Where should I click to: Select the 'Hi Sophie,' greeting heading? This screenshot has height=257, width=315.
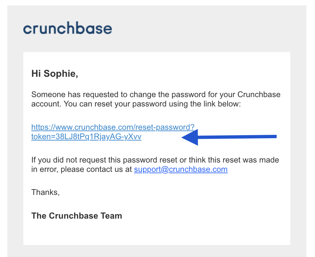pos(55,74)
